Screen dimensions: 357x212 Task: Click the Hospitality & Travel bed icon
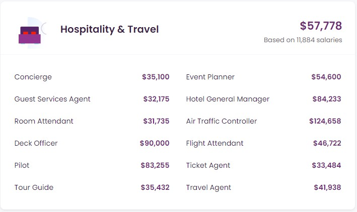(x=29, y=34)
